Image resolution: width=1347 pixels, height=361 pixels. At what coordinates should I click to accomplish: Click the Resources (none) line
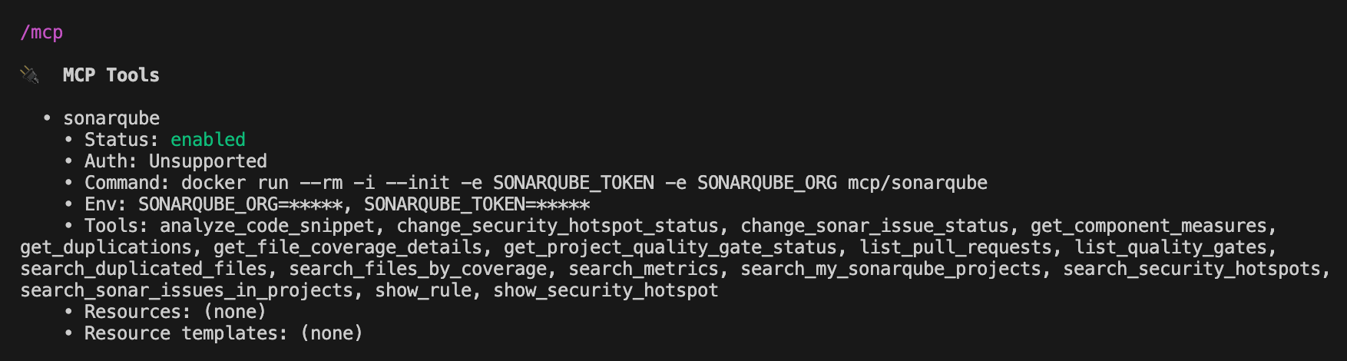tap(175, 312)
